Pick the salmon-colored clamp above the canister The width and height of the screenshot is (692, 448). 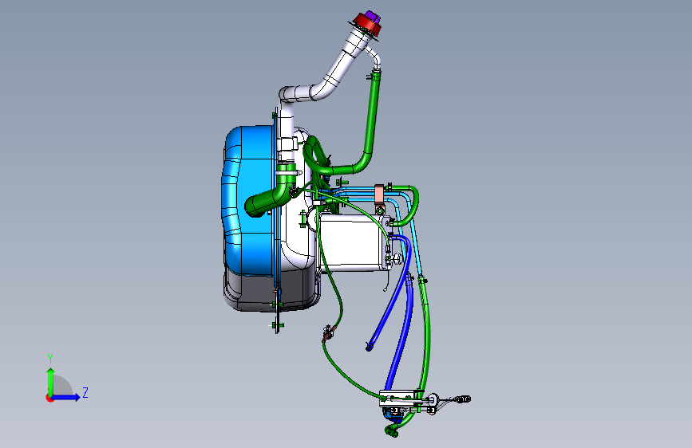(379, 195)
